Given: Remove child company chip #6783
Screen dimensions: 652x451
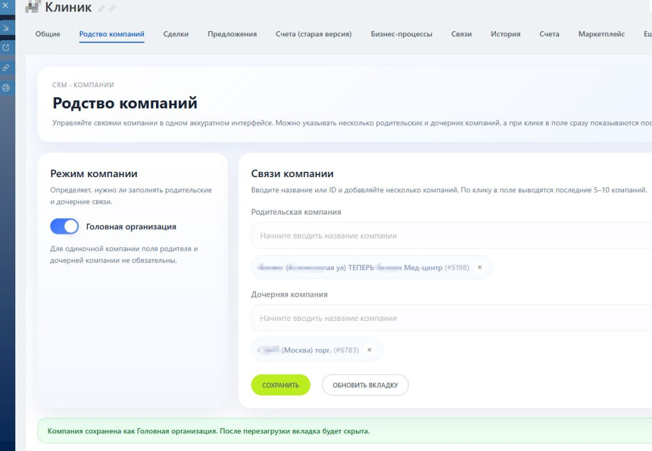Looking at the screenshot, I should (x=369, y=350).
